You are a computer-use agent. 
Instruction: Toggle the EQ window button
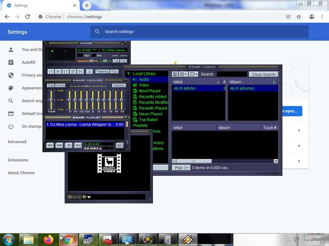click(116, 61)
